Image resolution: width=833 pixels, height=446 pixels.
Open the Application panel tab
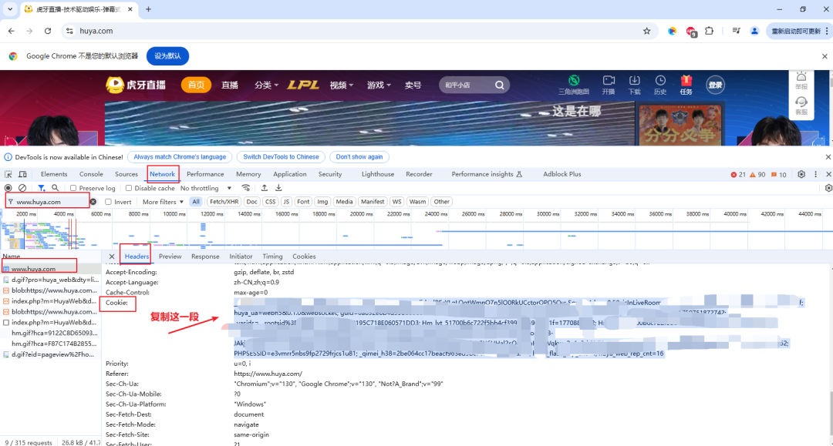[x=289, y=174]
